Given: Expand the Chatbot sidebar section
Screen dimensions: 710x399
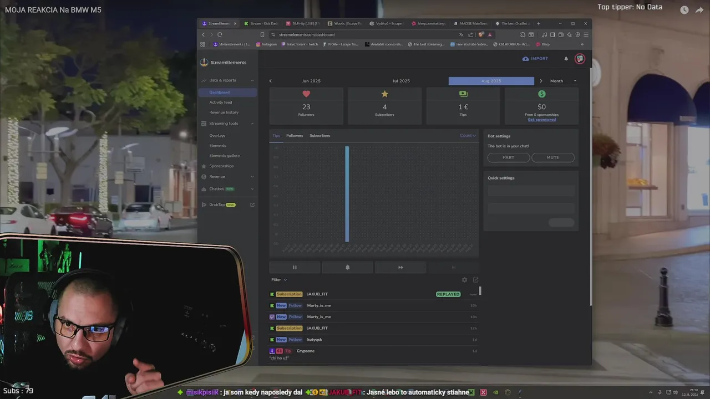Looking at the screenshot, I should [228, 189].
